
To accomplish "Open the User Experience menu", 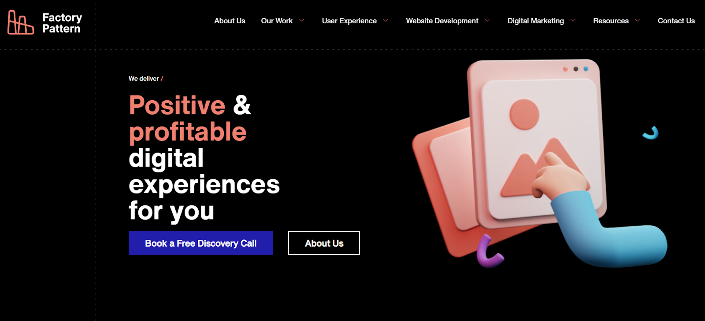I will click(x=349, y=21).
